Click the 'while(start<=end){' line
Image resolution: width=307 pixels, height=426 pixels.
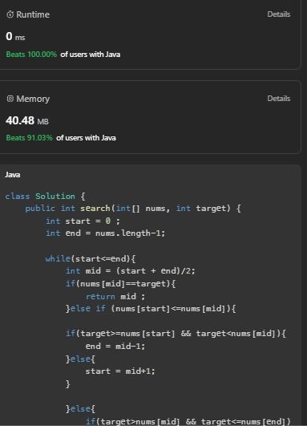(90, 258)
